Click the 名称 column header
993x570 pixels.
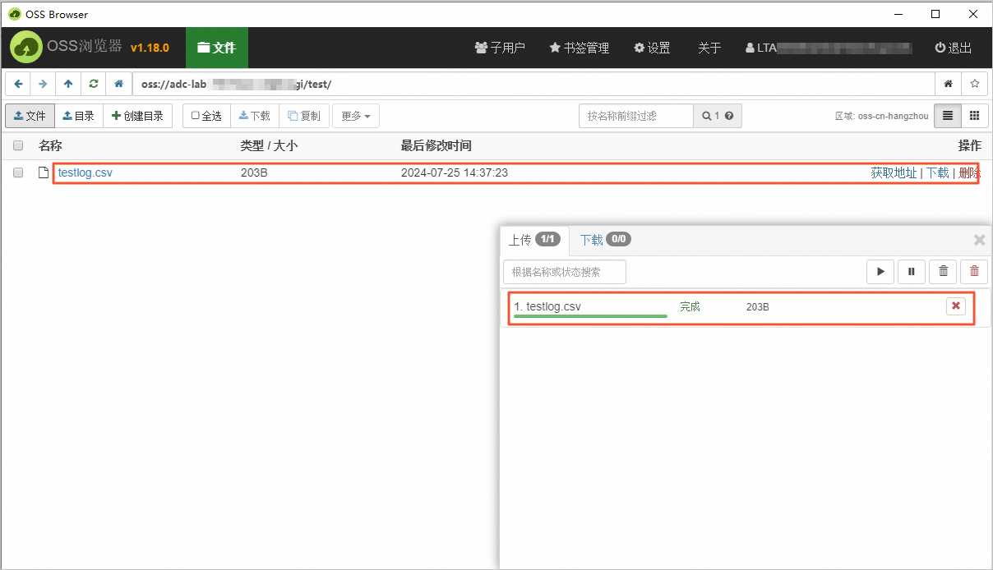(x=50, y=145)
